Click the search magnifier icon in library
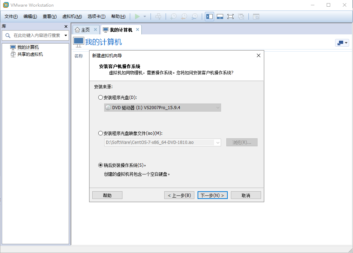Screen dimensions: 353x253 coord(8,35)
